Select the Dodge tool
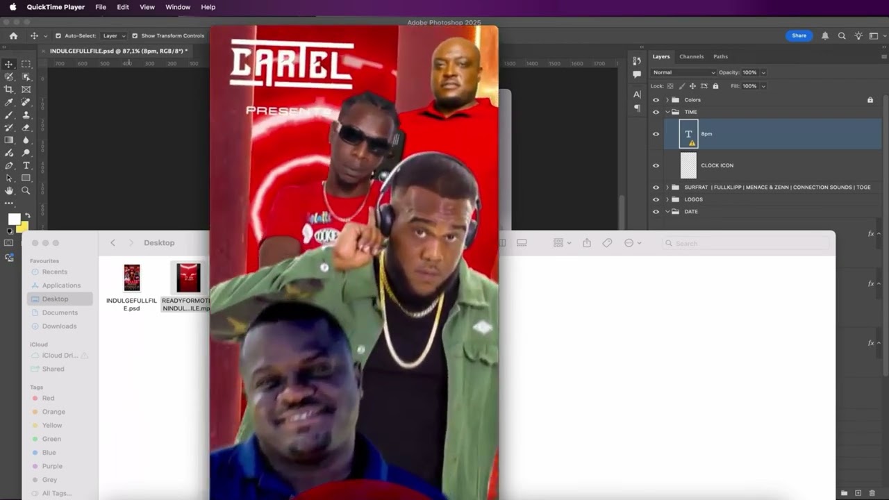The height and width of the screenshot is (500, 889). (x=26, y=153)
